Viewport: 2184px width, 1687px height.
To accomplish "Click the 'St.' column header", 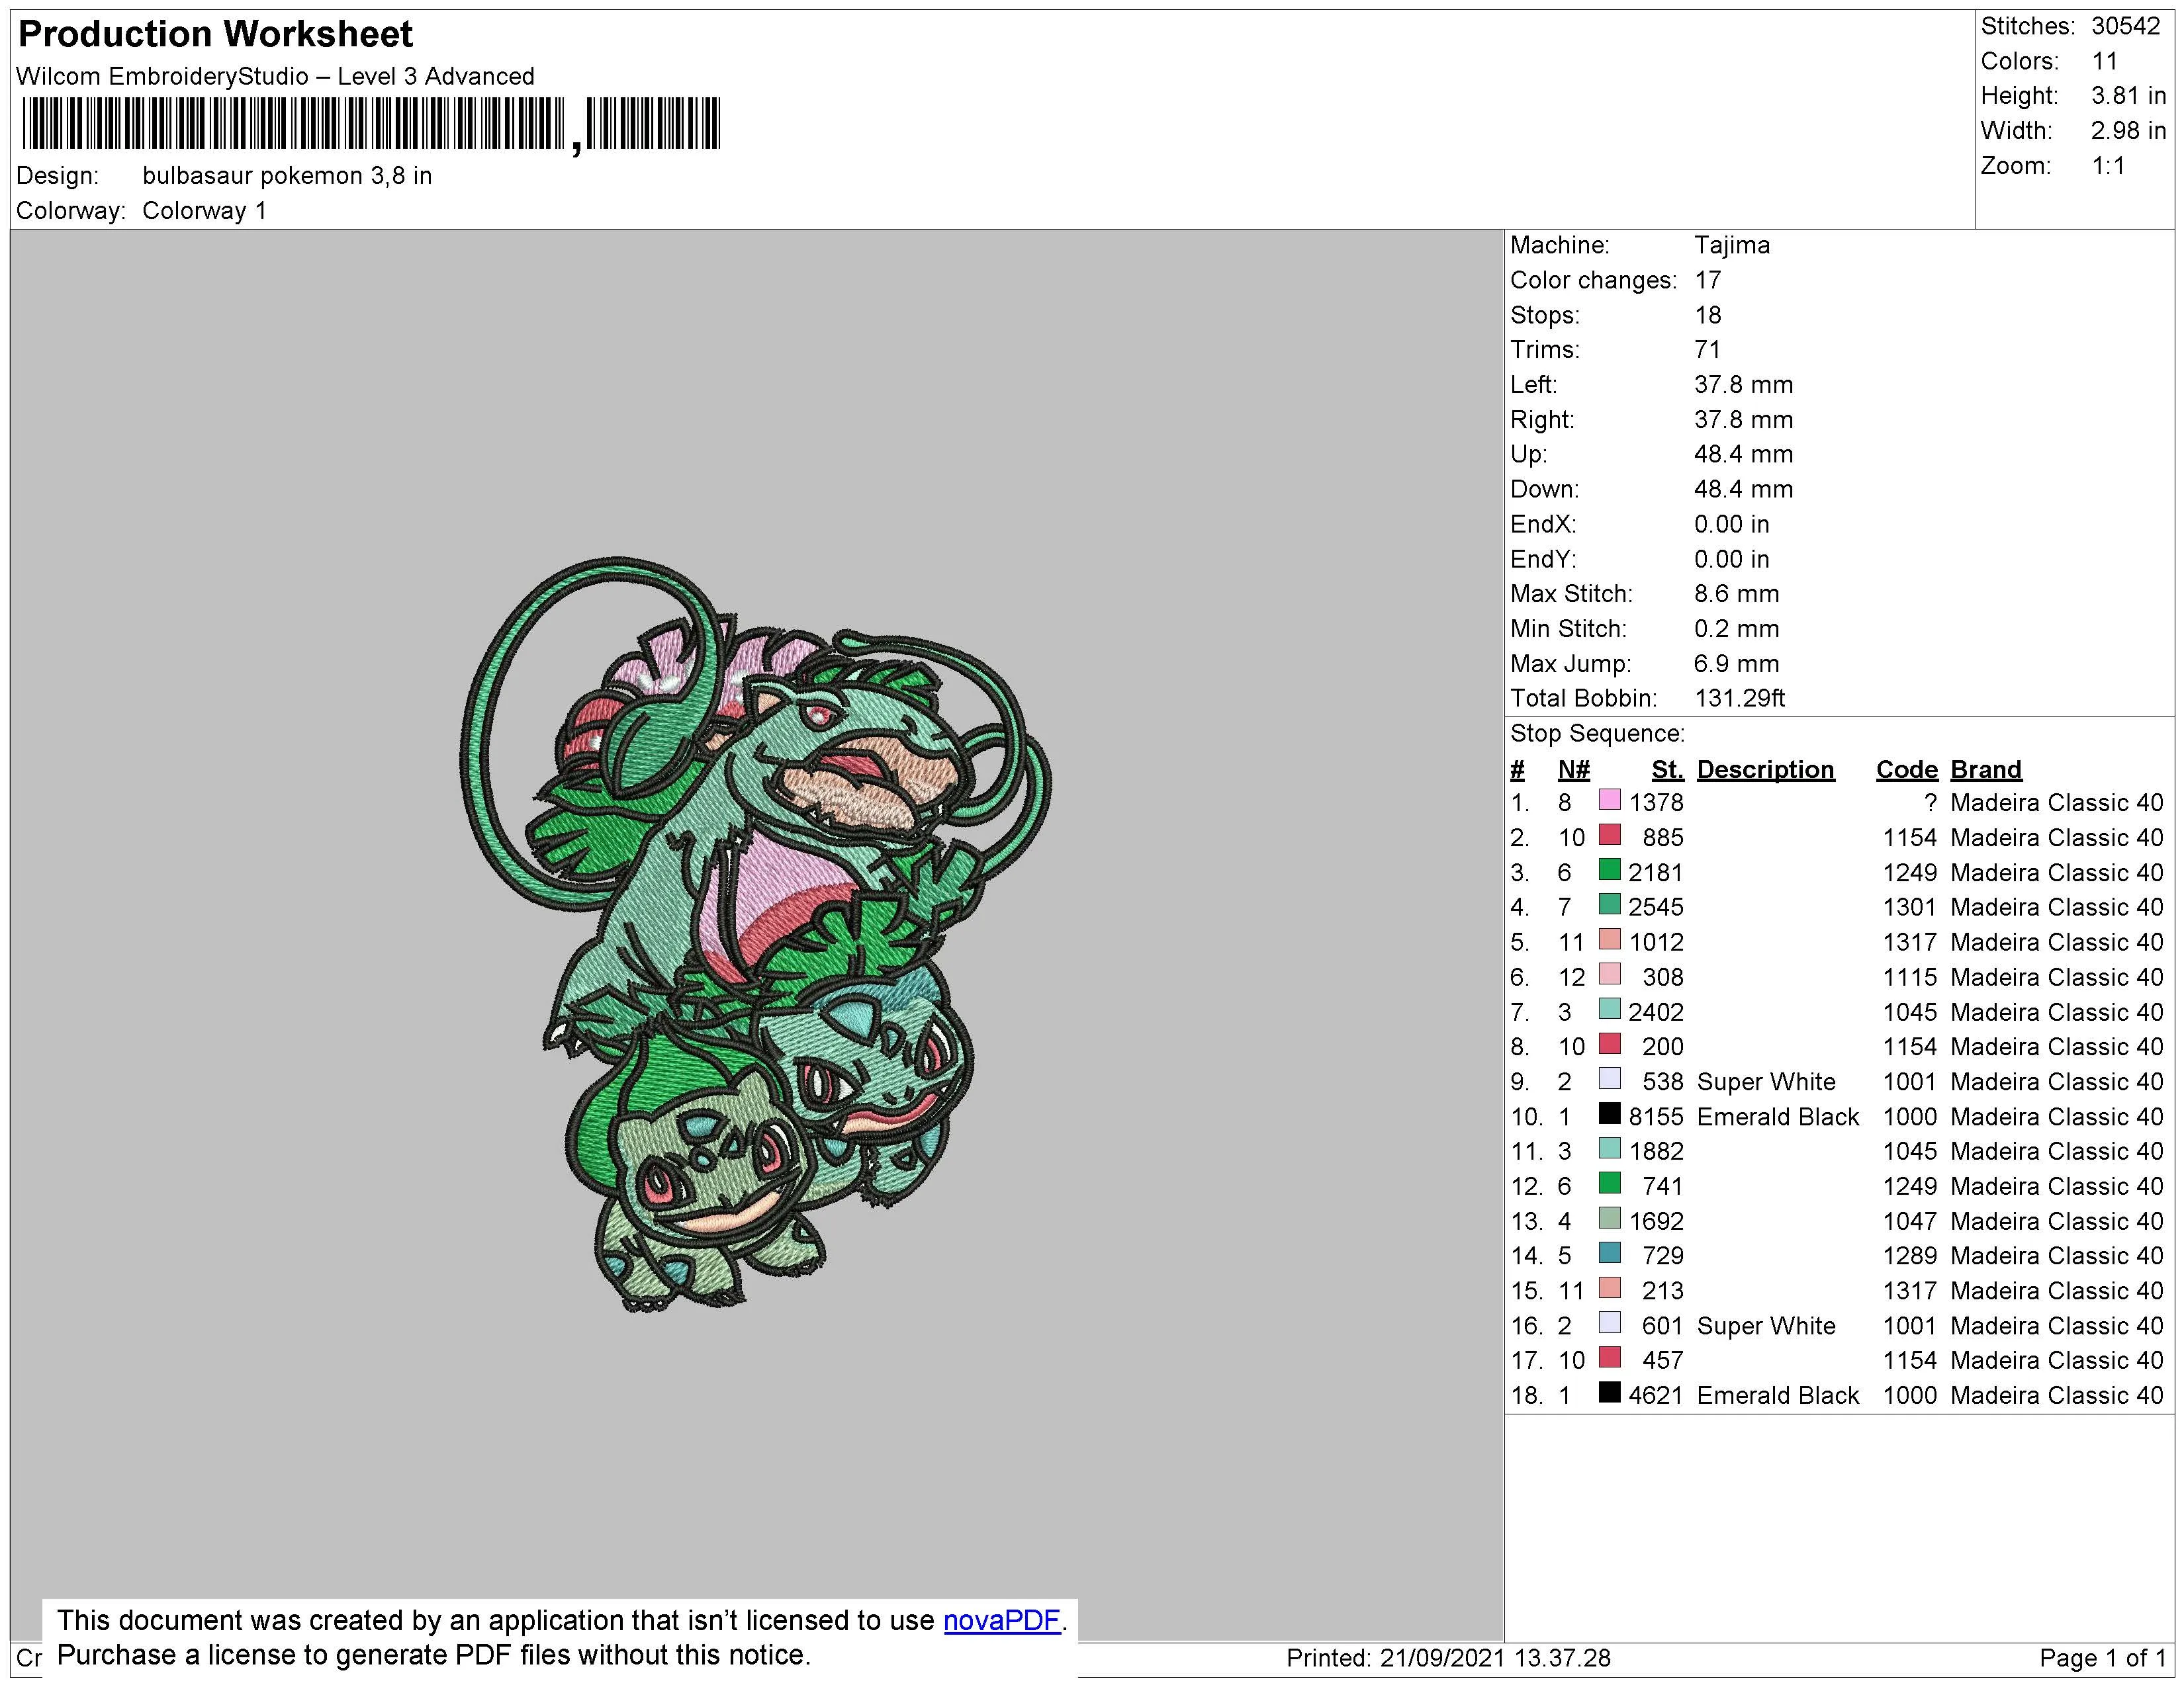I will tap(1667, 769).
